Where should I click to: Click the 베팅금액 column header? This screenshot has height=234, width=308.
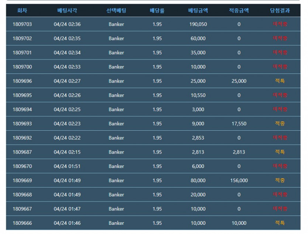pos(198,10)
